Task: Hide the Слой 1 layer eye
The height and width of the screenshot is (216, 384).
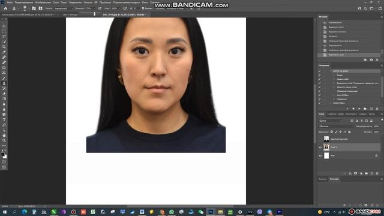Action: pyautogui.click(x=320, y=148)
